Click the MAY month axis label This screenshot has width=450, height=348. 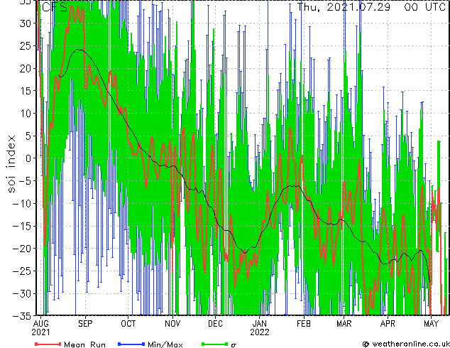[431, 324]
